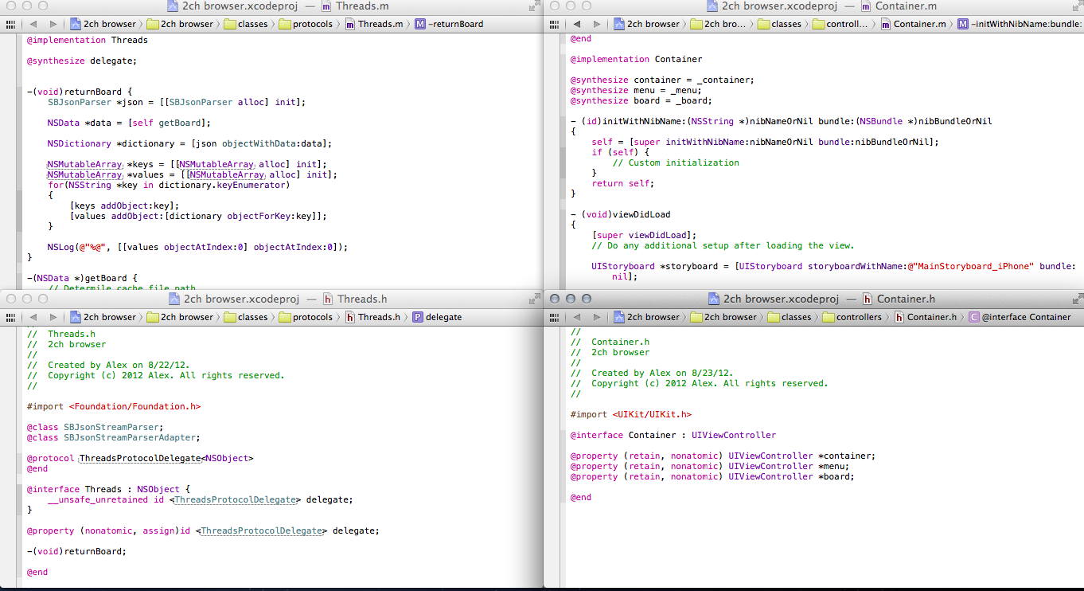Open Container.h file breadcrumb popup
This screenshot has height=591, width=1084.
click(x=926, y=317)
